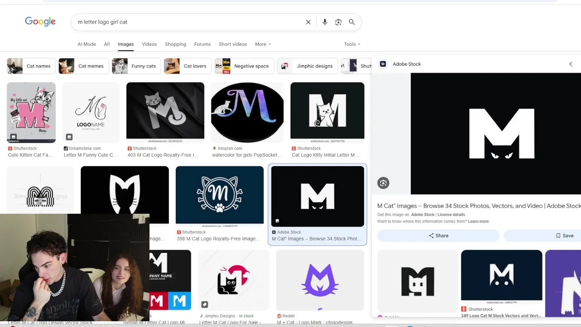Open the white cat-ear M on black thumbnail
Viewport: 581px width, 327px height.
click(x=125, y=190)
